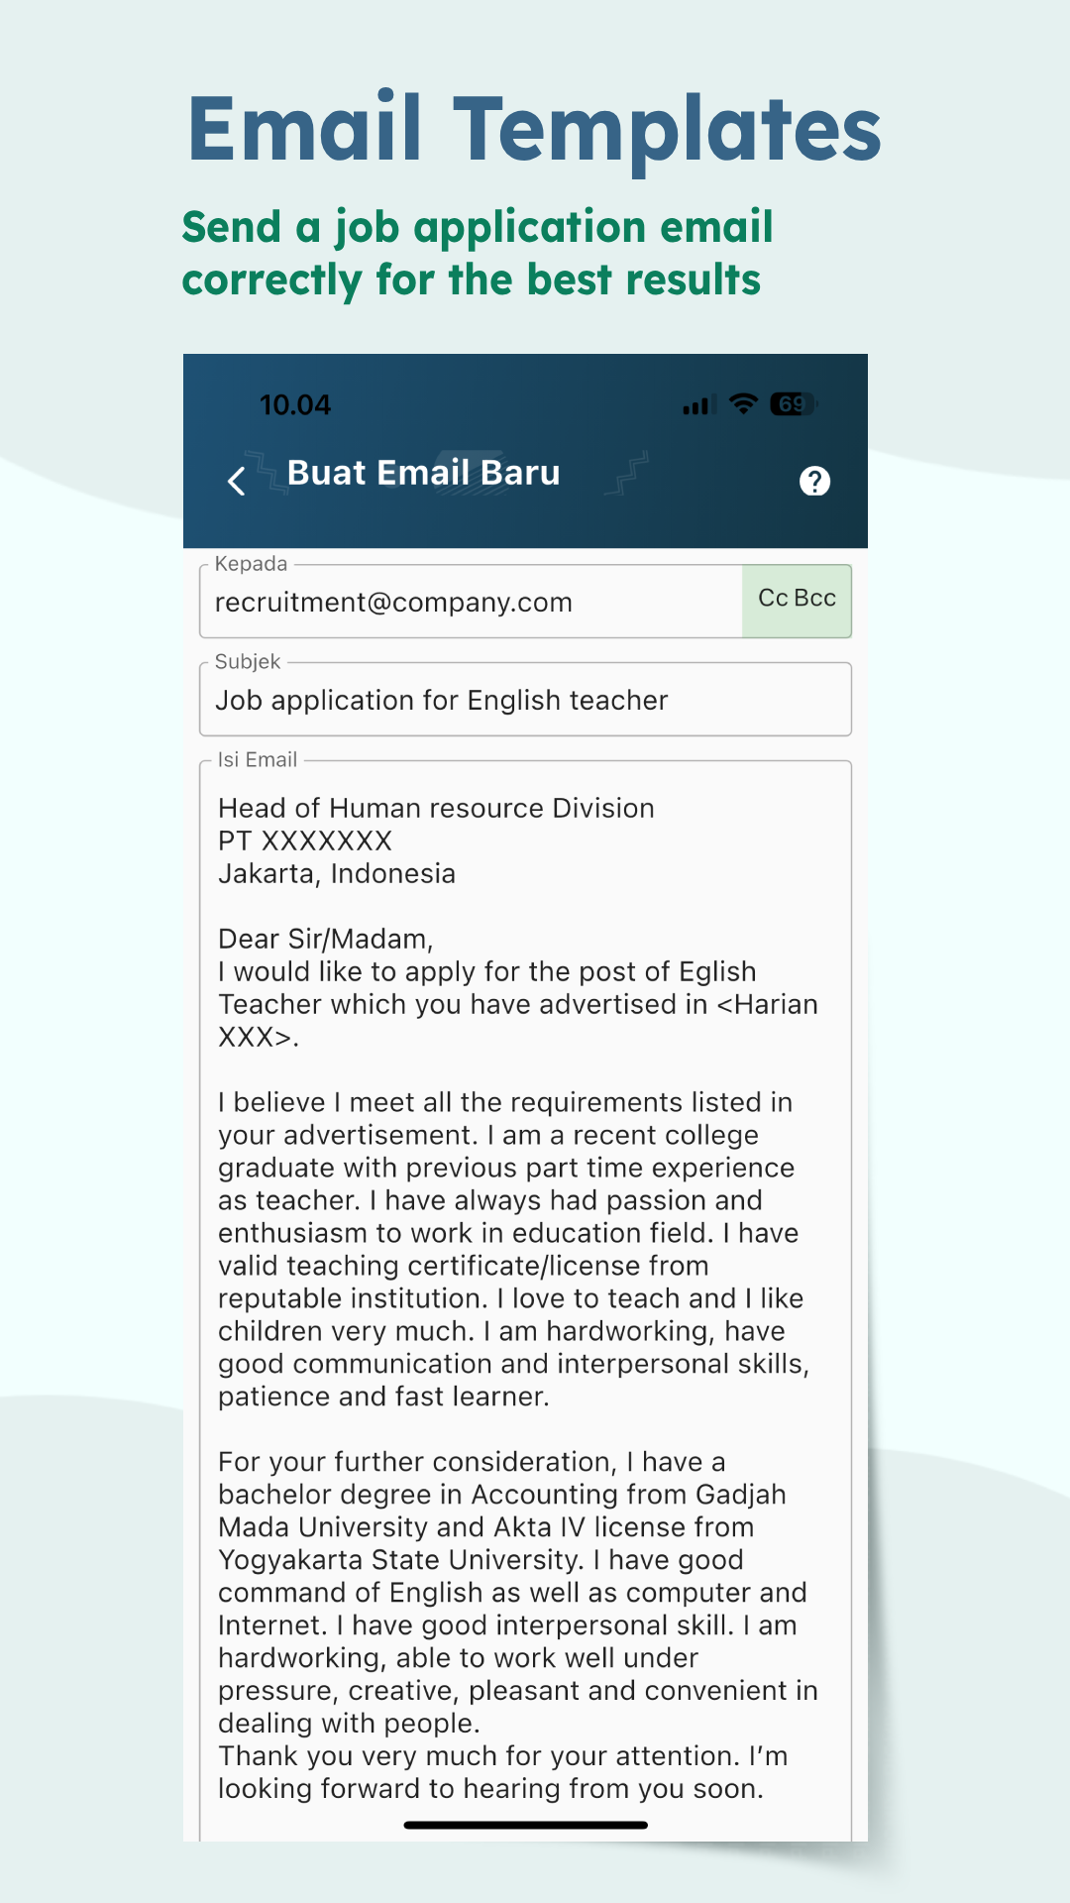Tap the cellular signal bars
Viewport: 1070px width, 1903px height.
[x=698, y=404]
